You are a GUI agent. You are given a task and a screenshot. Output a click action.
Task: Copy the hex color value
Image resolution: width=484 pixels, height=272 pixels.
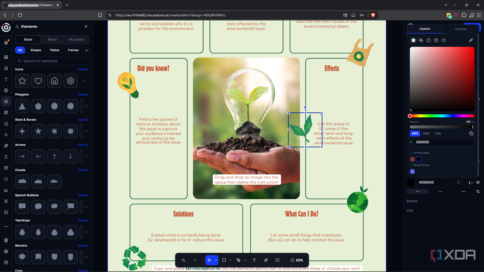point(471,133)
